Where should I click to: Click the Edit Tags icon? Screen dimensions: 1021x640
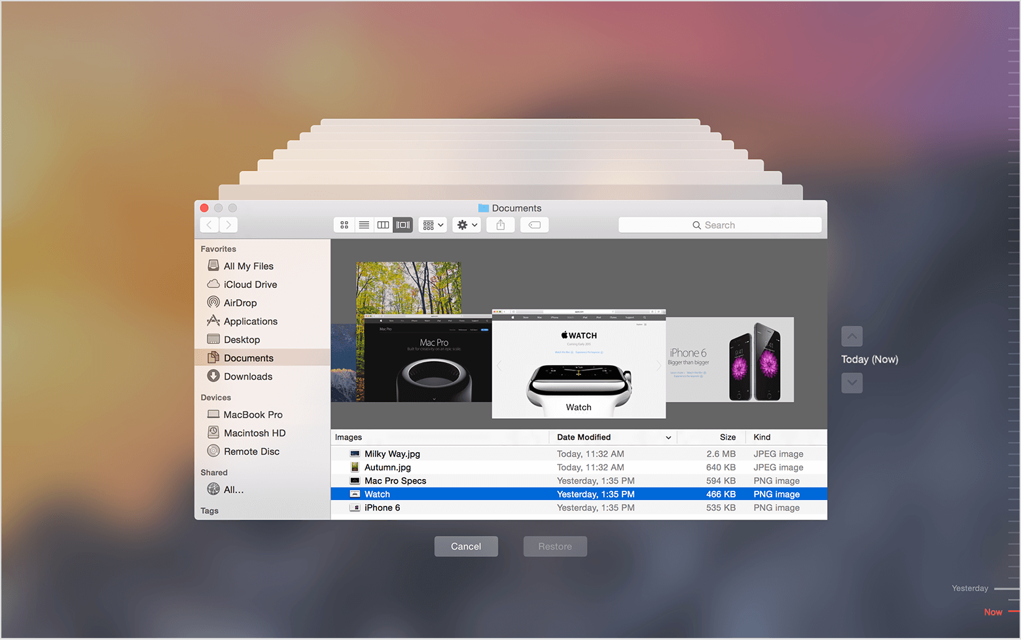click(x=535, y=225)
